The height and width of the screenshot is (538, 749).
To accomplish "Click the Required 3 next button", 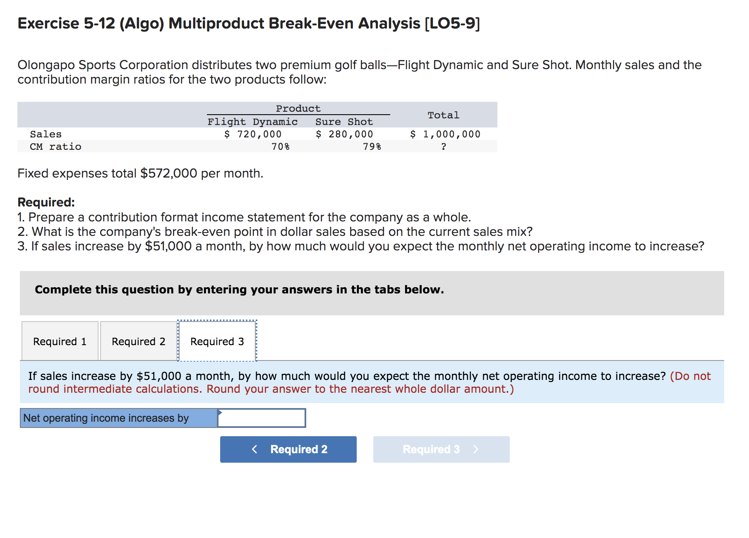I will coord(441,449).
